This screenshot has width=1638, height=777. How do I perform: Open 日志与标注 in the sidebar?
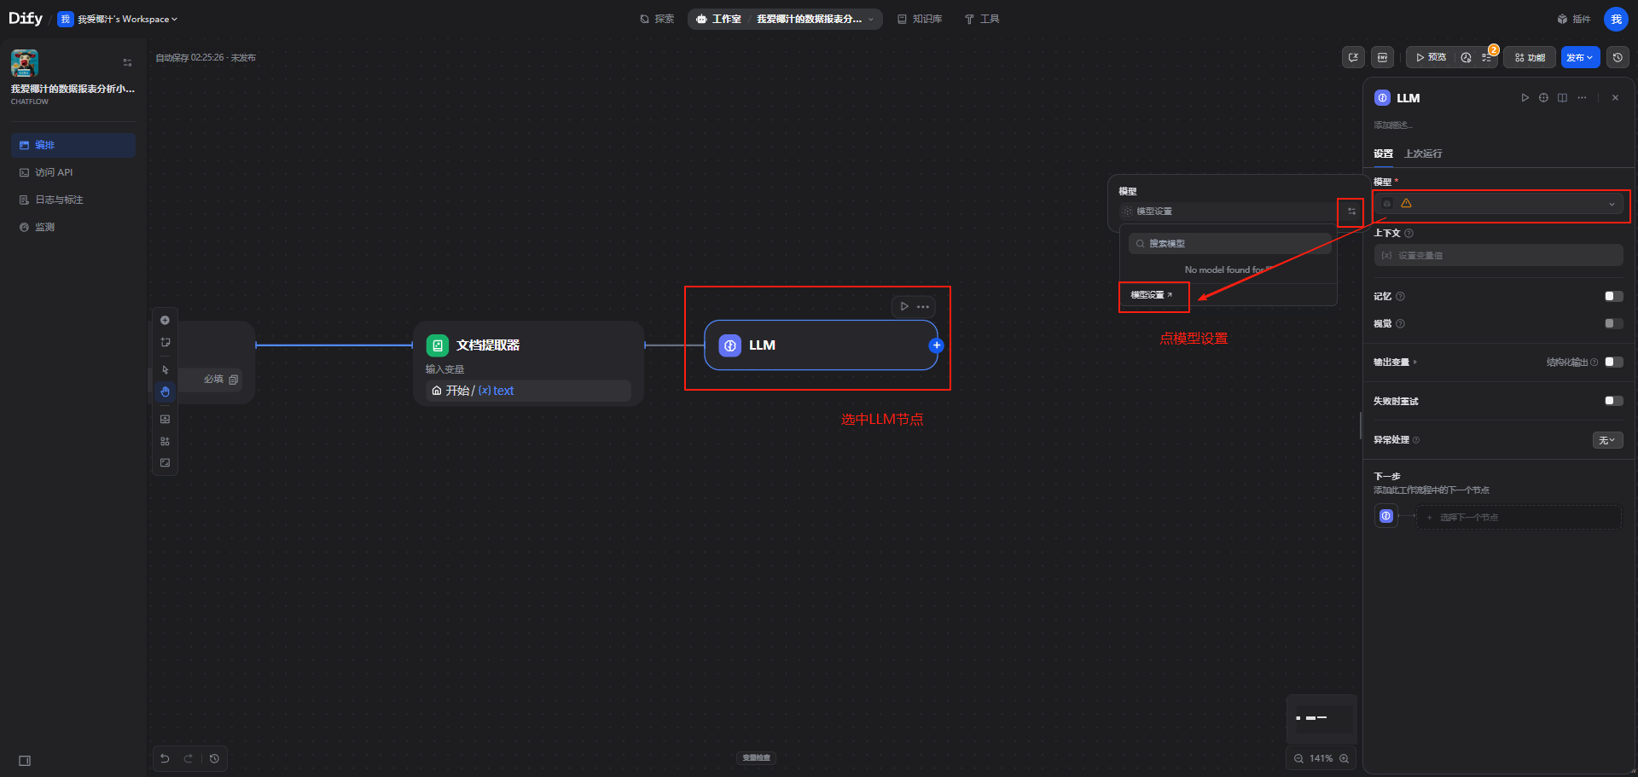73,200
